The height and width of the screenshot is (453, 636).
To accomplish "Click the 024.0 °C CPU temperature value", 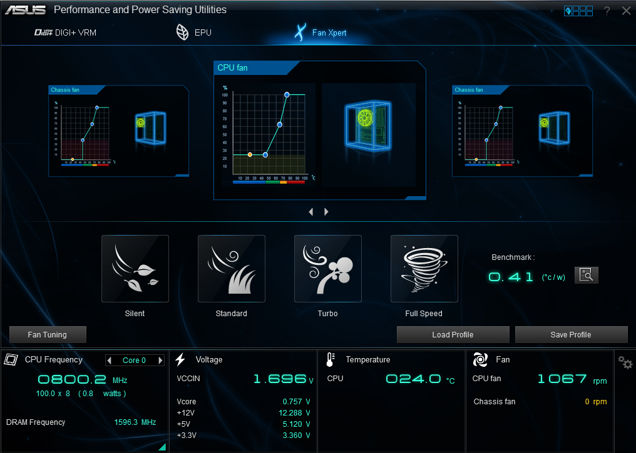I will click(421, 379).
